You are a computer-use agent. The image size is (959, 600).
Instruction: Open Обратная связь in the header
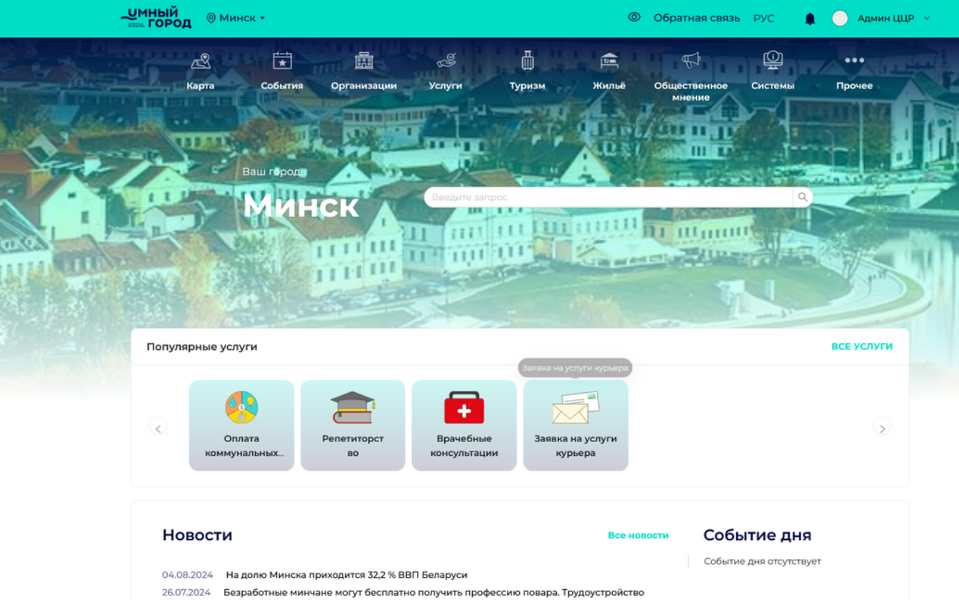[x=696, y=18]
